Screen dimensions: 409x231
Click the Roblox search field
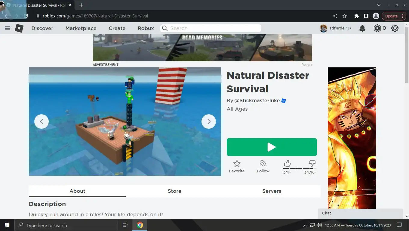[211, 28]
